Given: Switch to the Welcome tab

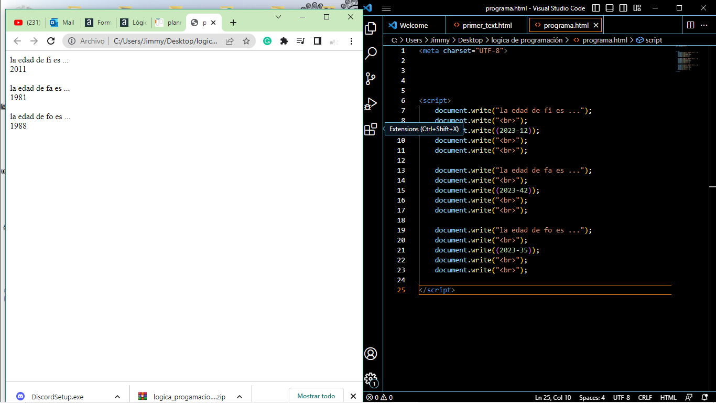Looking at the screenshot, I should [414, 25].
